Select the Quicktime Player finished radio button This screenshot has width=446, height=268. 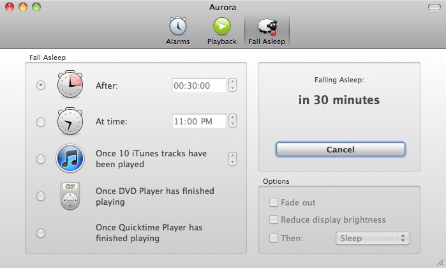(x=41, y=233)
